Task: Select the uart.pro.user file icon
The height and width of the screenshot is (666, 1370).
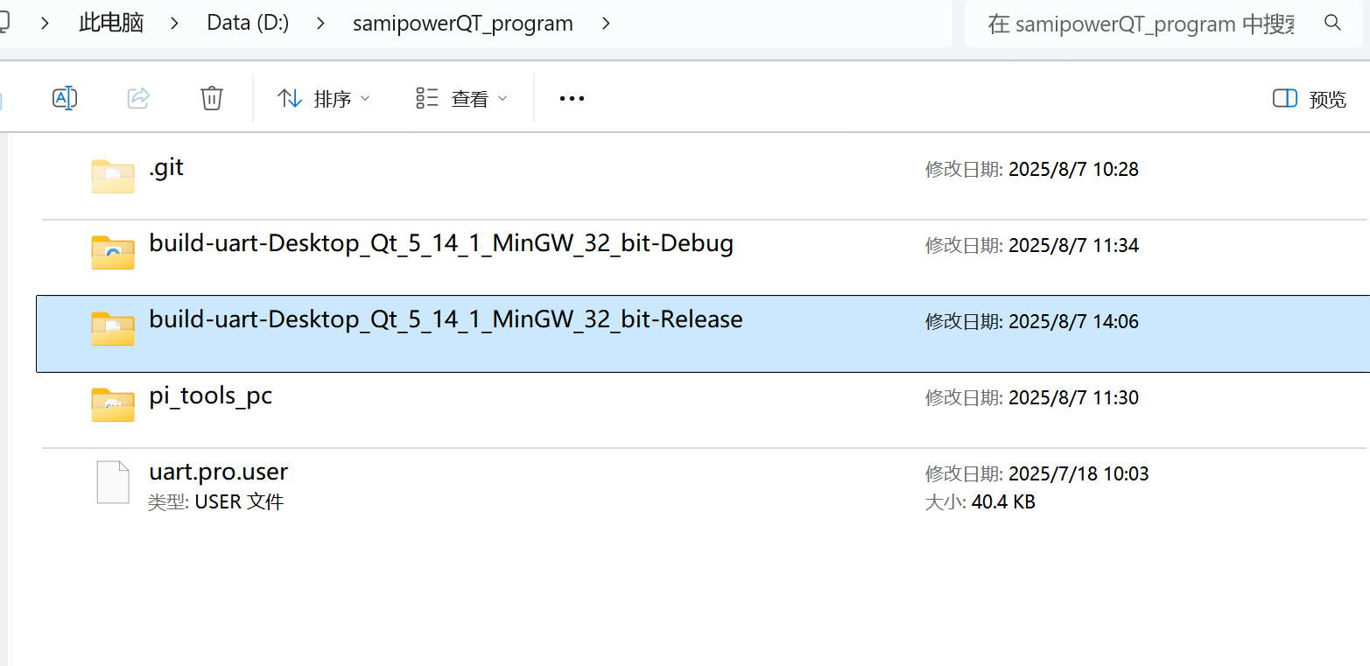Action: 113,482
